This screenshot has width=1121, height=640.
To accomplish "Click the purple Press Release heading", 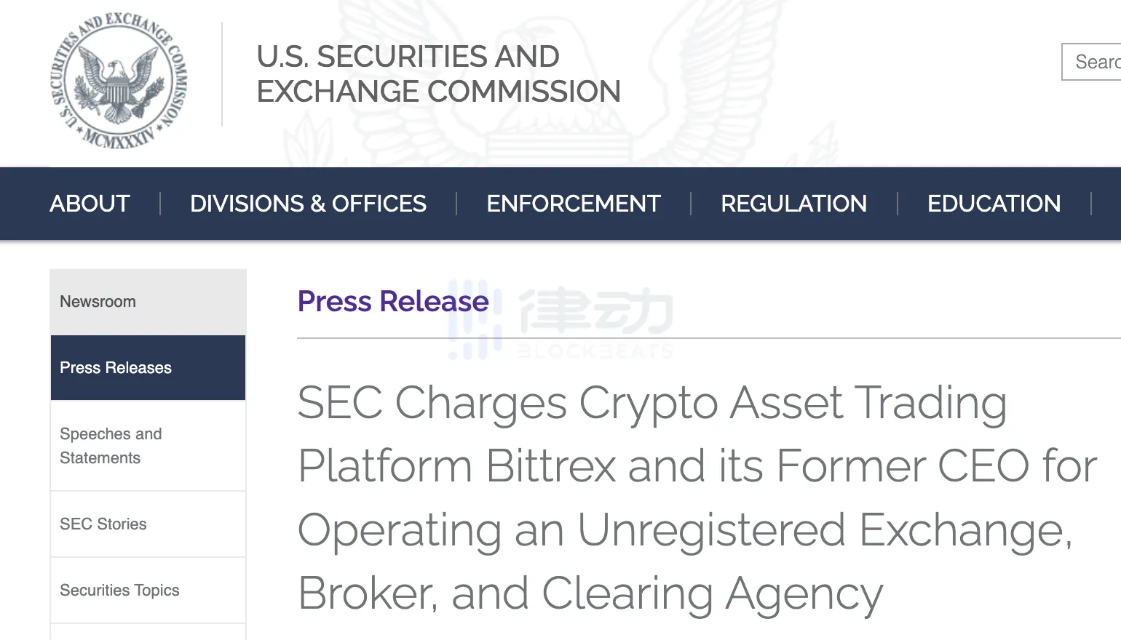I will coord(393,301).
